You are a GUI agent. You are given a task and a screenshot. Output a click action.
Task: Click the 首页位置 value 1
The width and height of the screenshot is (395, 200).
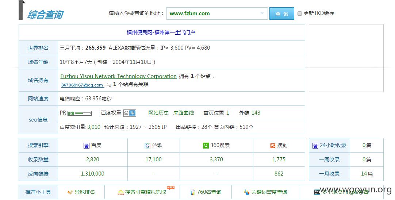click(228, 113)
